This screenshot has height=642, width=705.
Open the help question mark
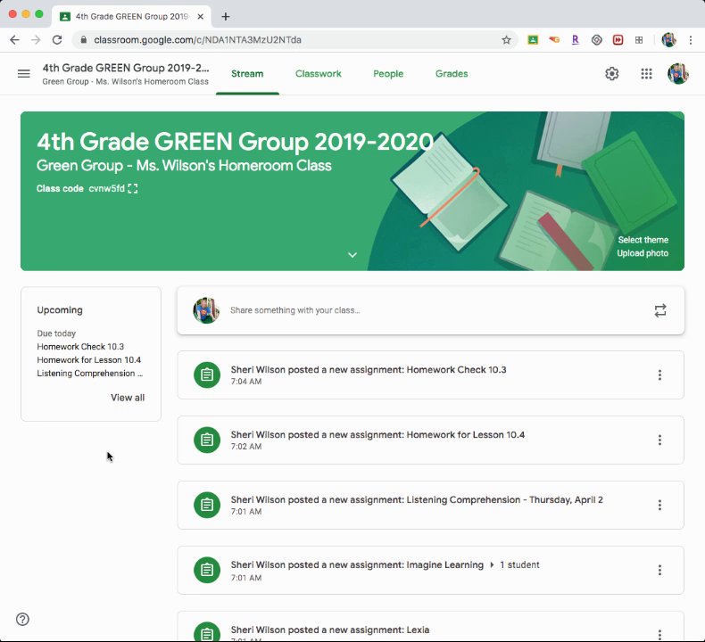[x=22, y=619]
